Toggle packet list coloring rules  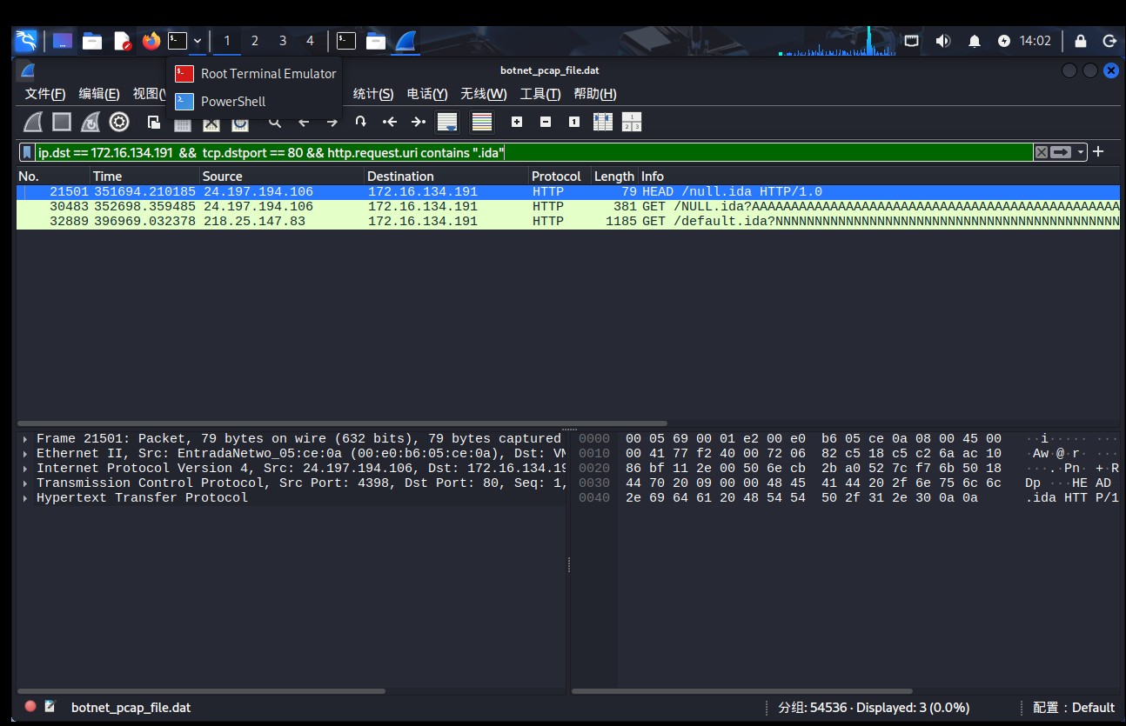point(482,122)
